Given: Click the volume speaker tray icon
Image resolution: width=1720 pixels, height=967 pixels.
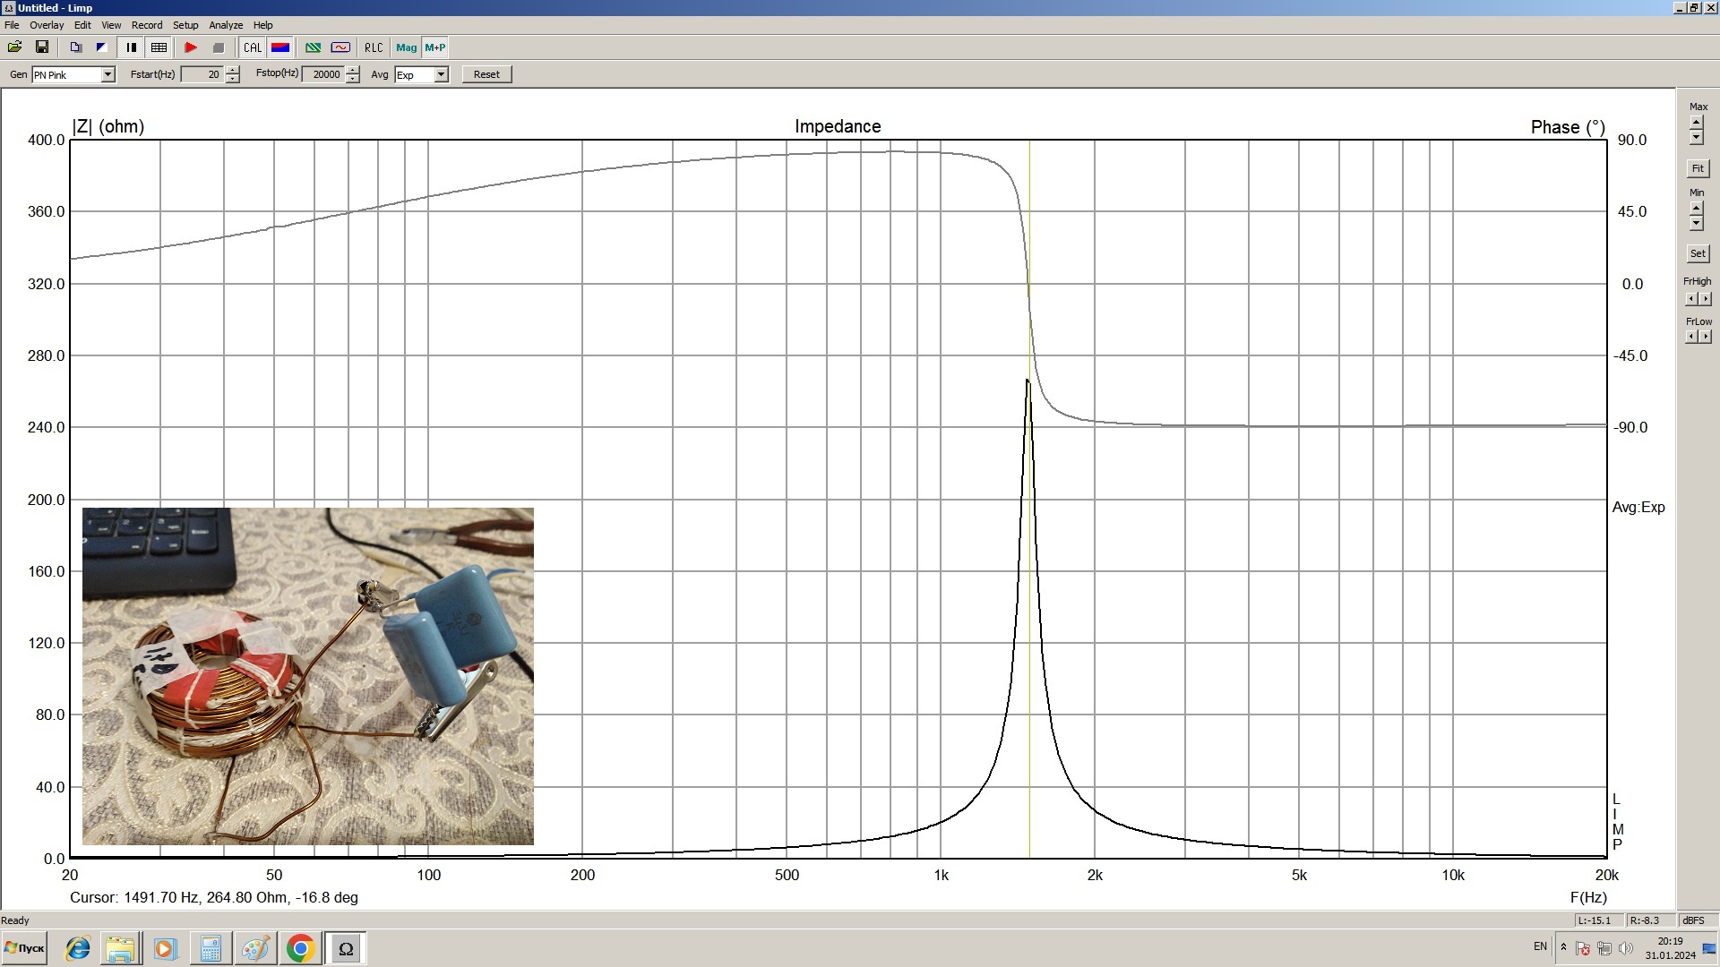Looking at the screenshot, I should tap(1625, 948).
